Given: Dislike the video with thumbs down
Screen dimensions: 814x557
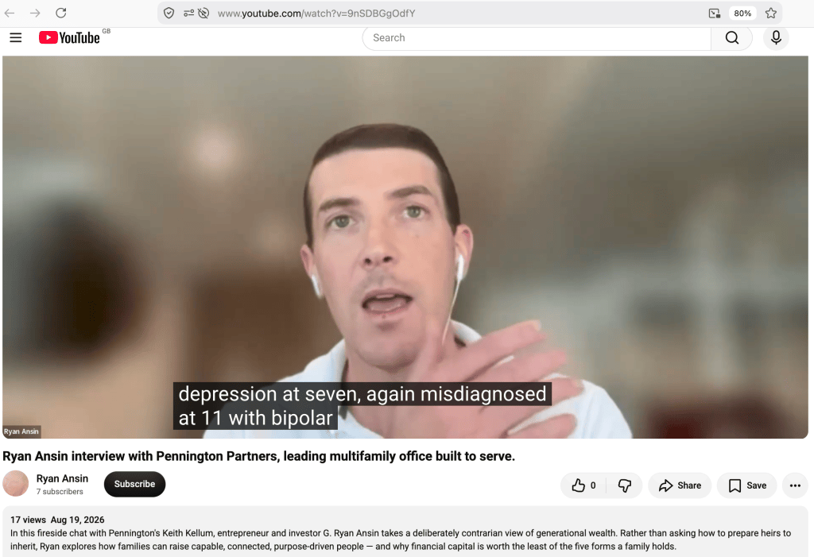Looking at the screenshot, I should [x=625, y=485].
